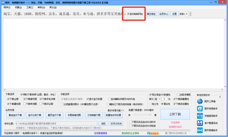Click the 又拍相册下图 button
Image resolution: width=228 pixels, height=137 pixels.
click(x=94, y=115)
